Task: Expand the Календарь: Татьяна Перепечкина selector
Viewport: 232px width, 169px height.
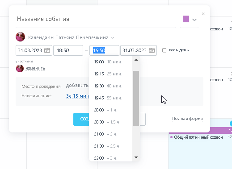Action: pyautogui.click(x=71, y=37)
